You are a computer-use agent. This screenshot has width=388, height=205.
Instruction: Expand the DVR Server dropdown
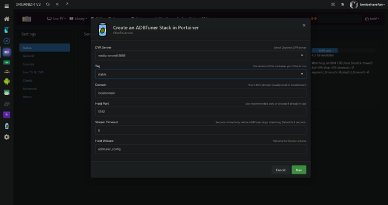coord(201,55)
